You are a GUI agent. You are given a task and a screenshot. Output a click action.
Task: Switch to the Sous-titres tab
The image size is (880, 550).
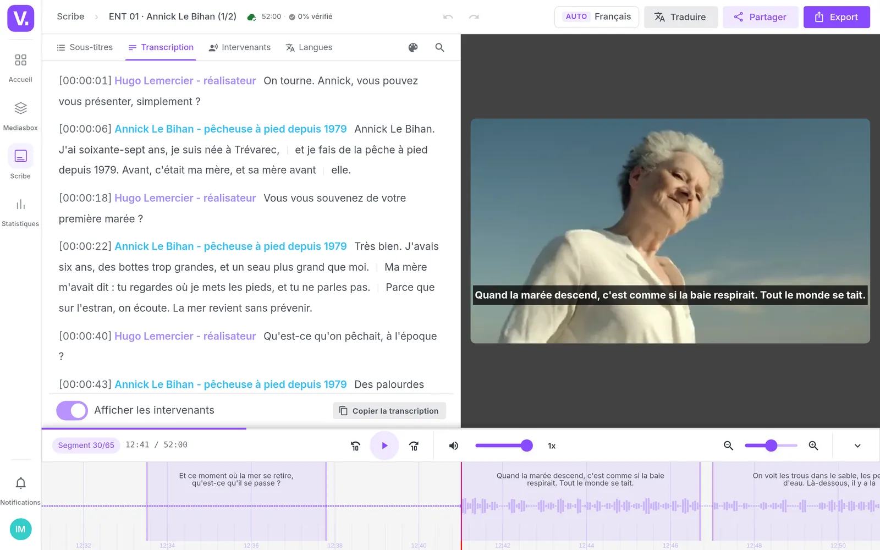tap(85, 47)
